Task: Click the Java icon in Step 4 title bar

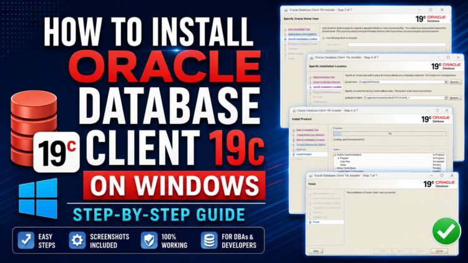Action: [x=311, y=57]
